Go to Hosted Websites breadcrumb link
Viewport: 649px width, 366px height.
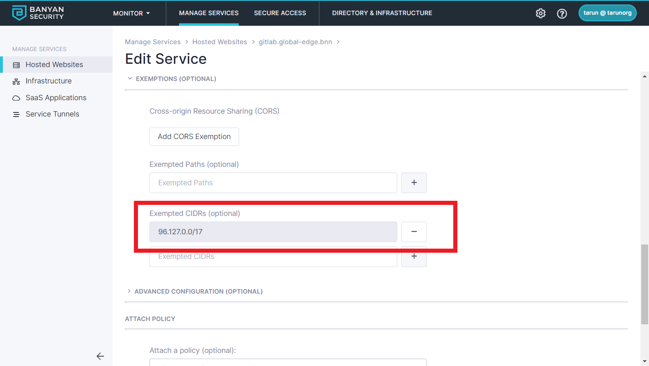click(x=219, y=42)
